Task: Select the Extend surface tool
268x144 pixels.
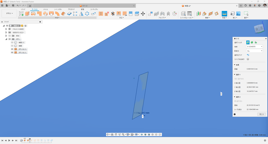Action: (x=119, y=14)
